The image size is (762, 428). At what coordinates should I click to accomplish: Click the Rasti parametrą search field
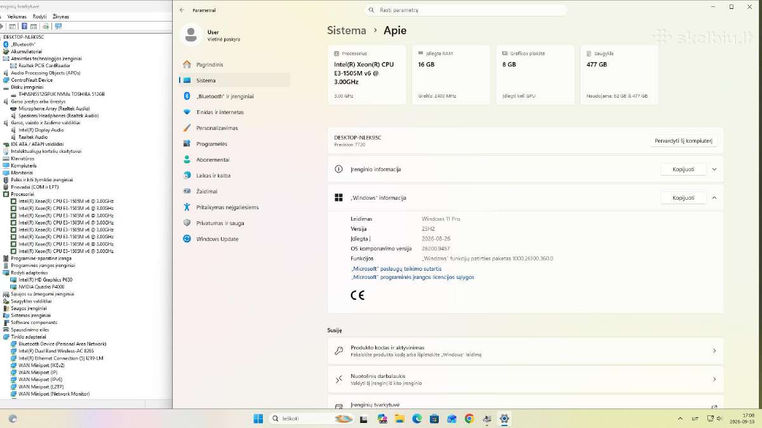coord(466,10)
